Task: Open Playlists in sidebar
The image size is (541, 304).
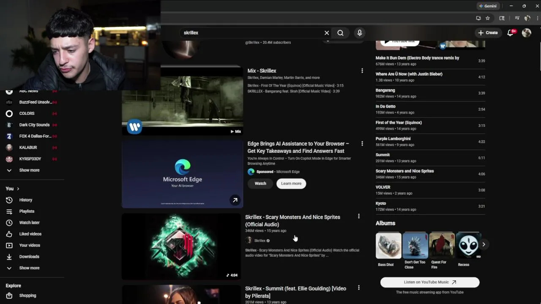Action: [x=27, y=211]
